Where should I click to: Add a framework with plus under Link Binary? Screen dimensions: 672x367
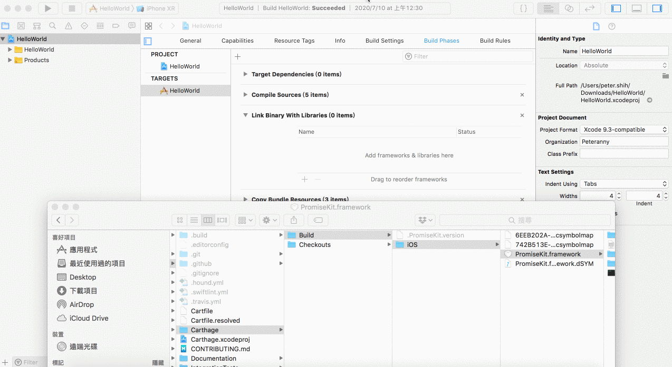point(304,180)
